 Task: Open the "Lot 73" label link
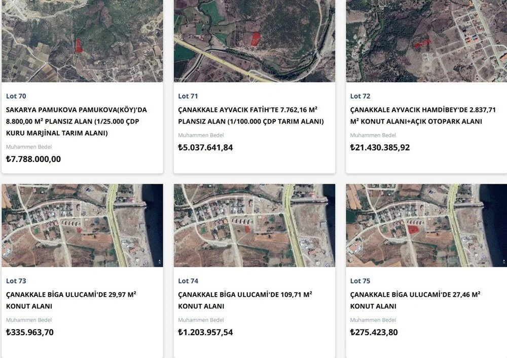point(16,281)
